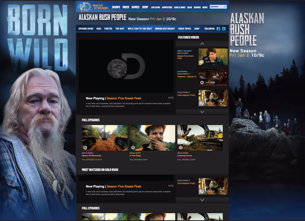305x221 pixels.
Task: Open the Twitter follow icon
Action: (x=224, y=29)
